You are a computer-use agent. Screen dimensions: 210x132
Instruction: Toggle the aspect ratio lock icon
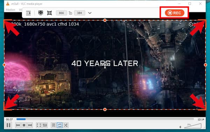[70, 13]
